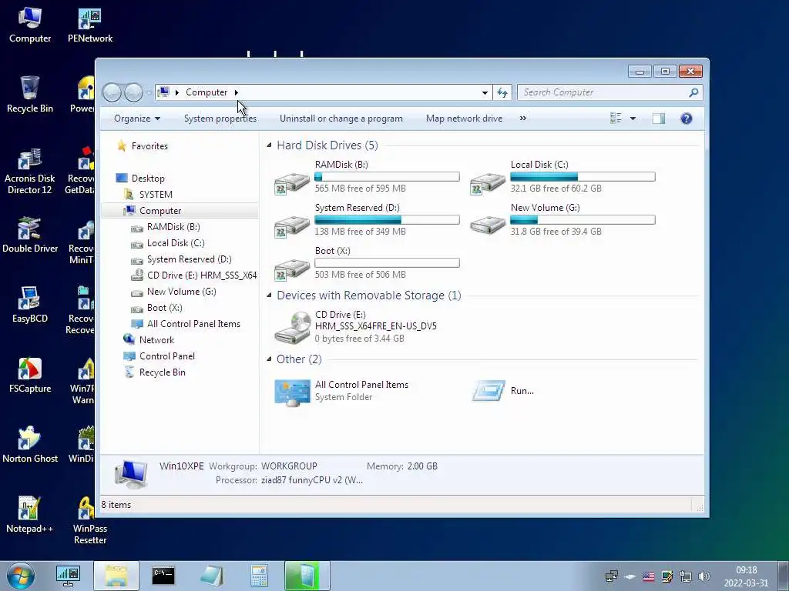Click Uninstall or change a program

point(341,119)
